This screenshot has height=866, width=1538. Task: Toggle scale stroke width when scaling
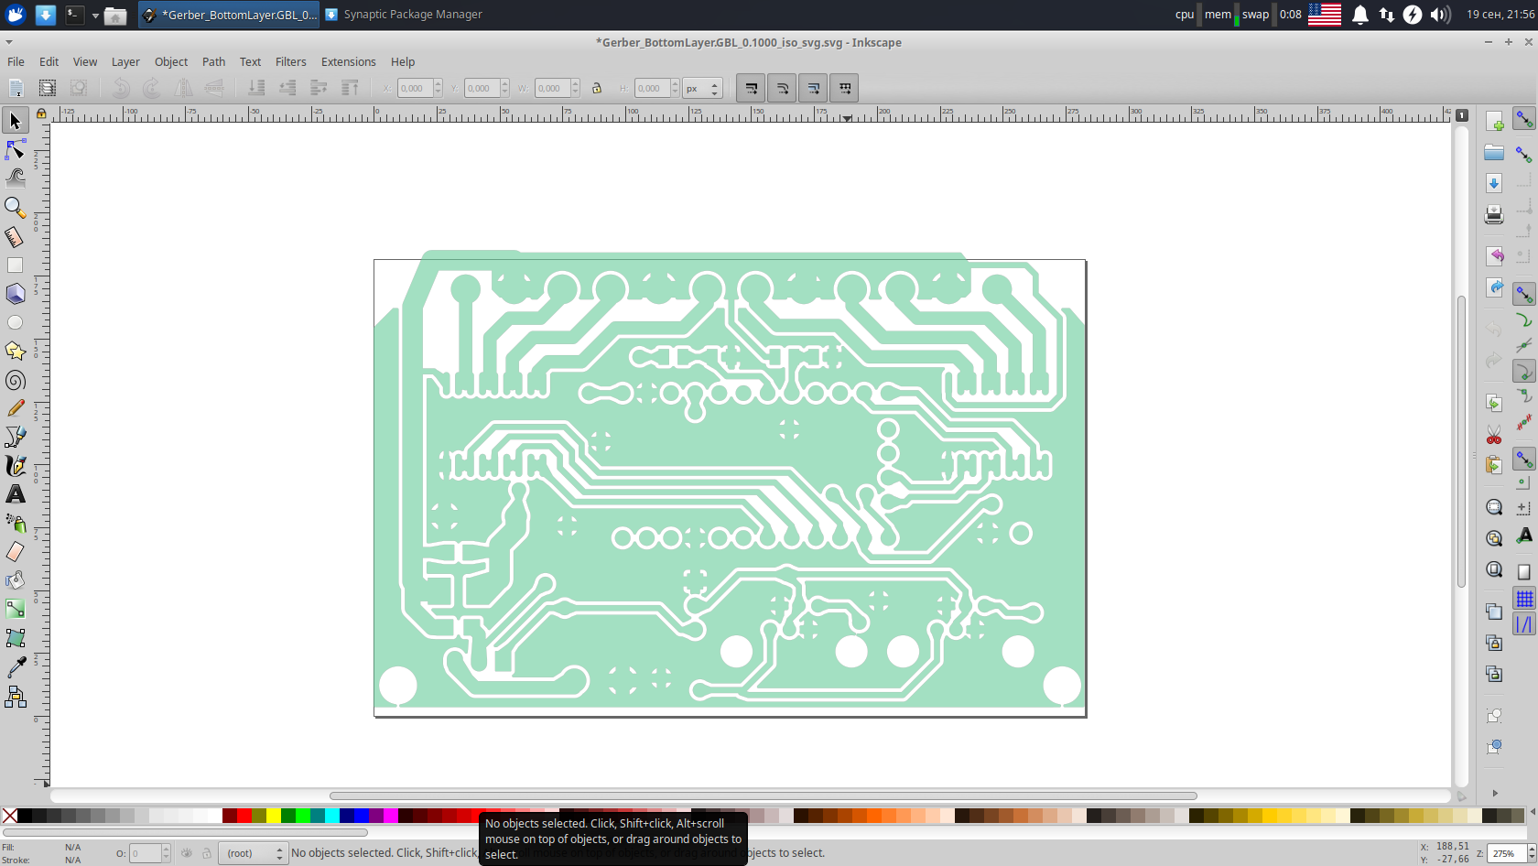point(752,89)
